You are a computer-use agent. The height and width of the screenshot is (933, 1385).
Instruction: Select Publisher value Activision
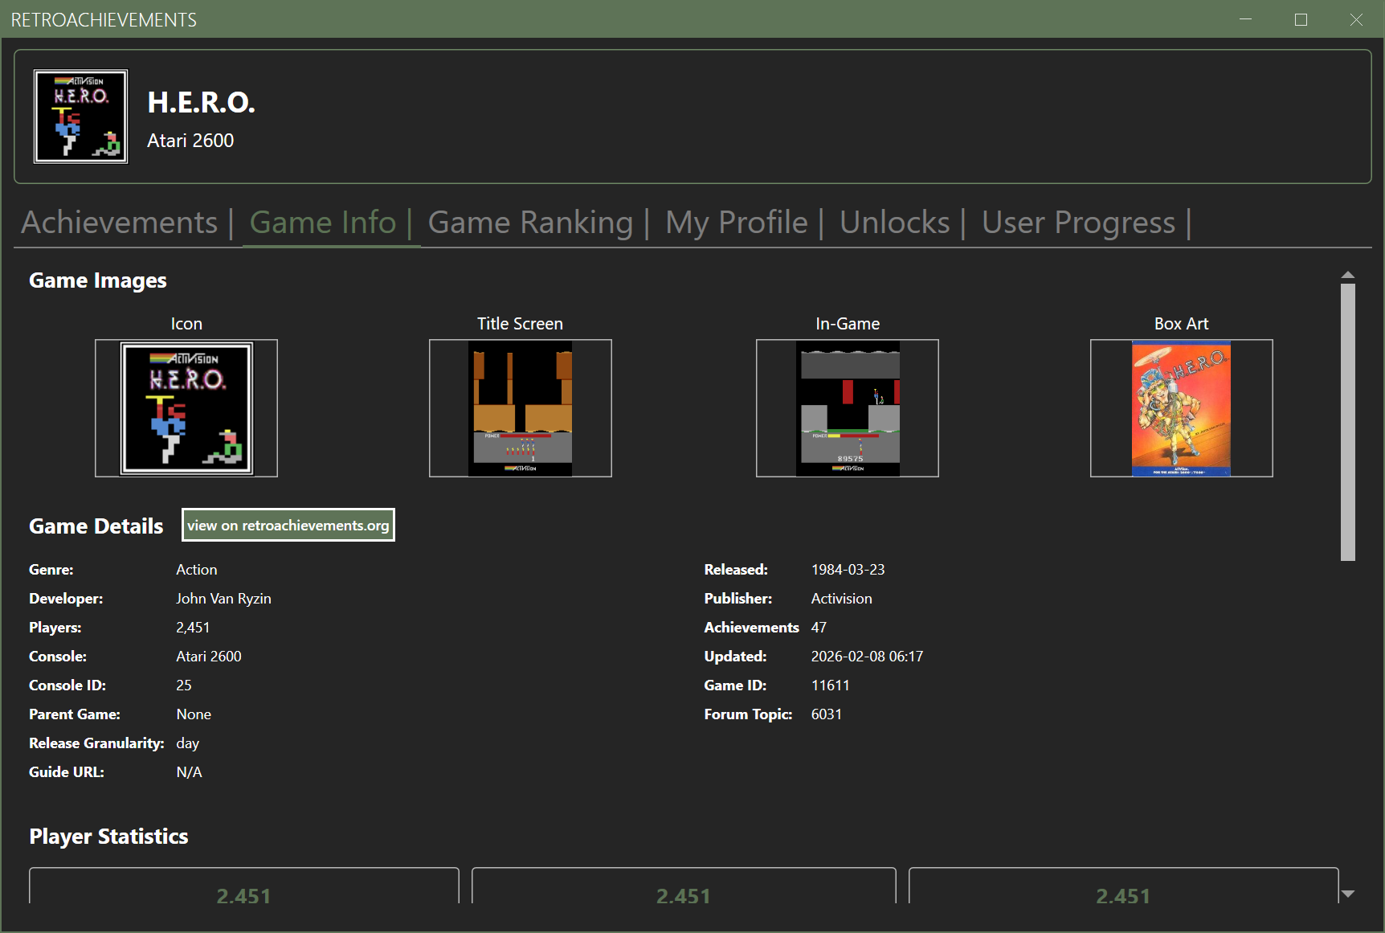point(842,599)
